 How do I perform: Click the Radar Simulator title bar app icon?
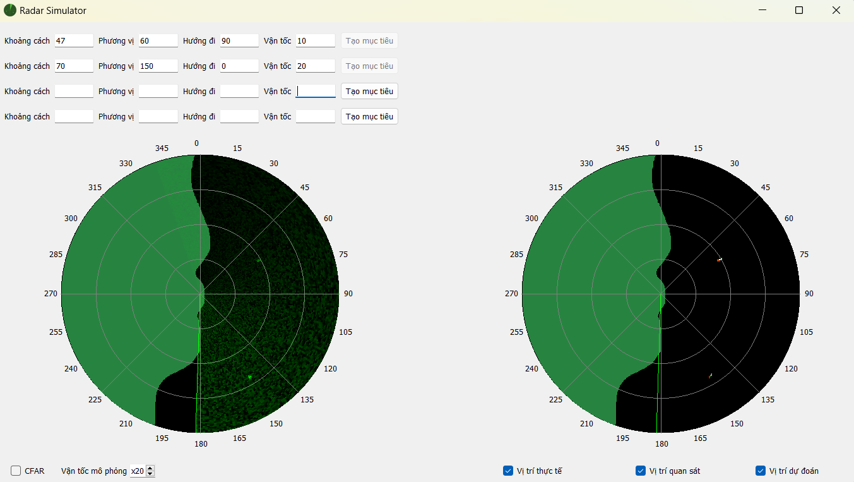coord(10,10)
